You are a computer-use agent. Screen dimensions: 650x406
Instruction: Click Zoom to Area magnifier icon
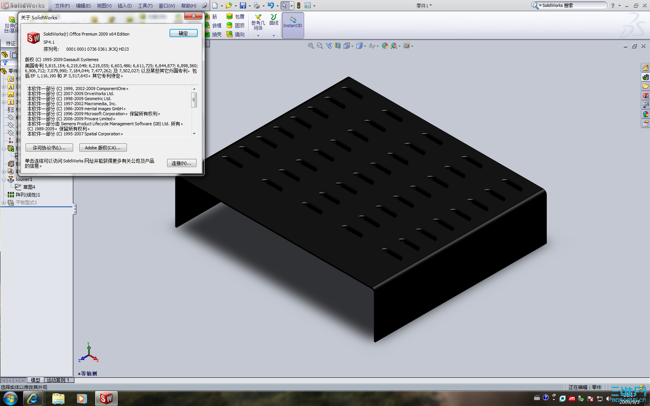click(320, 46)
